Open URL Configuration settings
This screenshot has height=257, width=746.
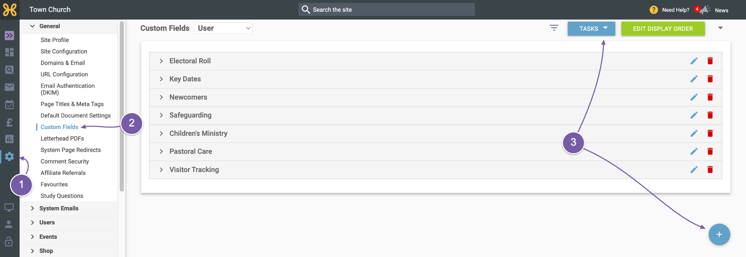[64, 74]
